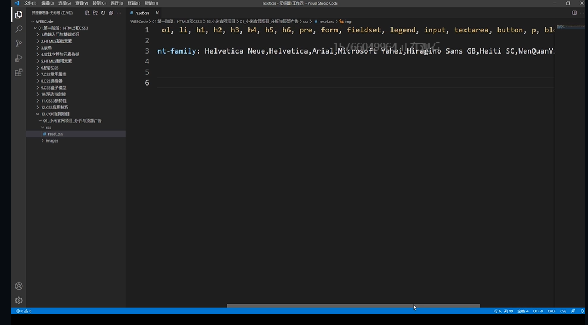The width and height of the screenshot is (588, 325).
Task: Click errors and warnings count in status bar
Action: [x=23, y=311]
